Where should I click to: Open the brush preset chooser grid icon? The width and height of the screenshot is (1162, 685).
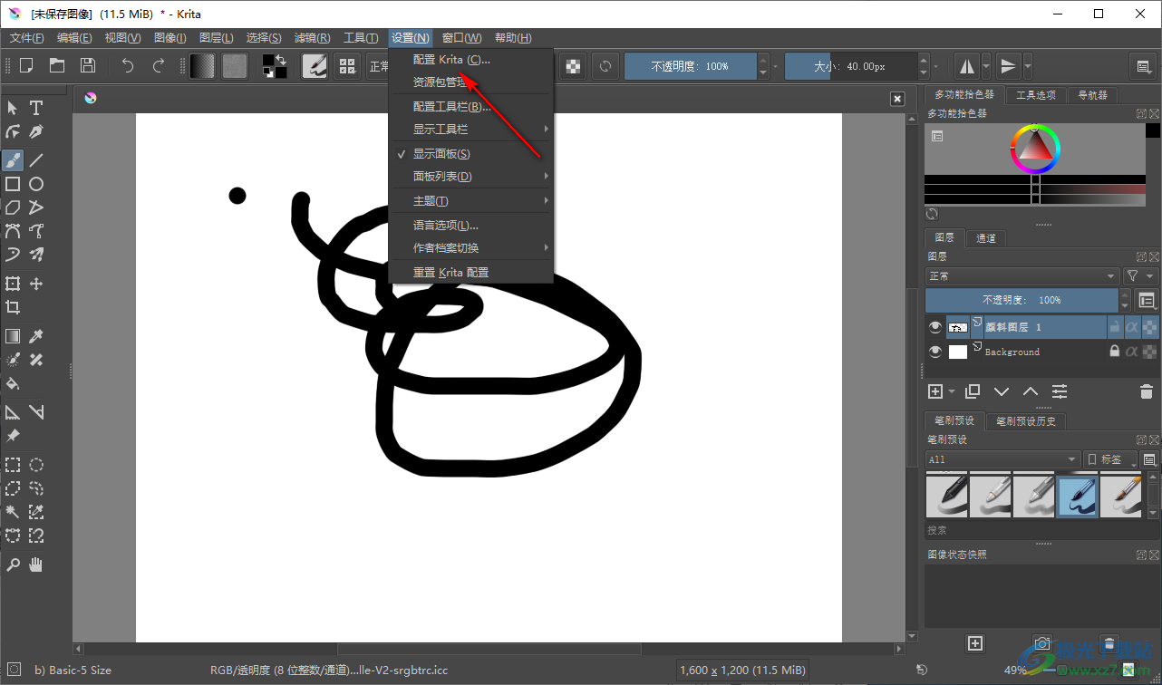[x=346, y=65]
